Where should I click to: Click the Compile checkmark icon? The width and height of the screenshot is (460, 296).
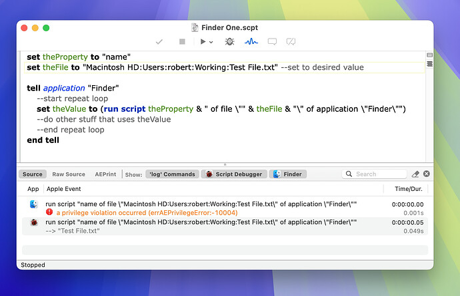click(x=159, y=42)
